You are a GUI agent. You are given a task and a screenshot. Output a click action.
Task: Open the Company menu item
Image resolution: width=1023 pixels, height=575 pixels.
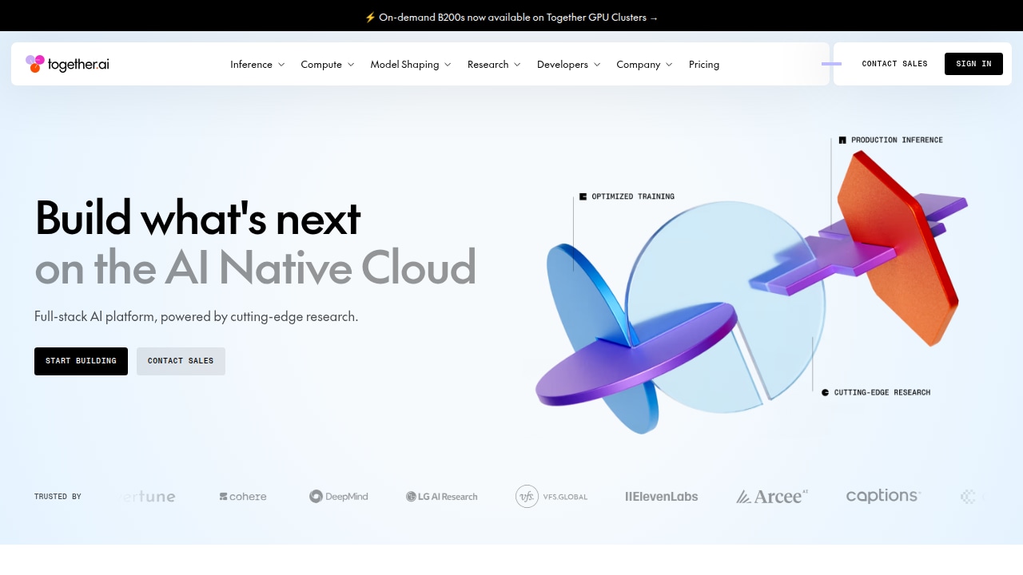645,65
